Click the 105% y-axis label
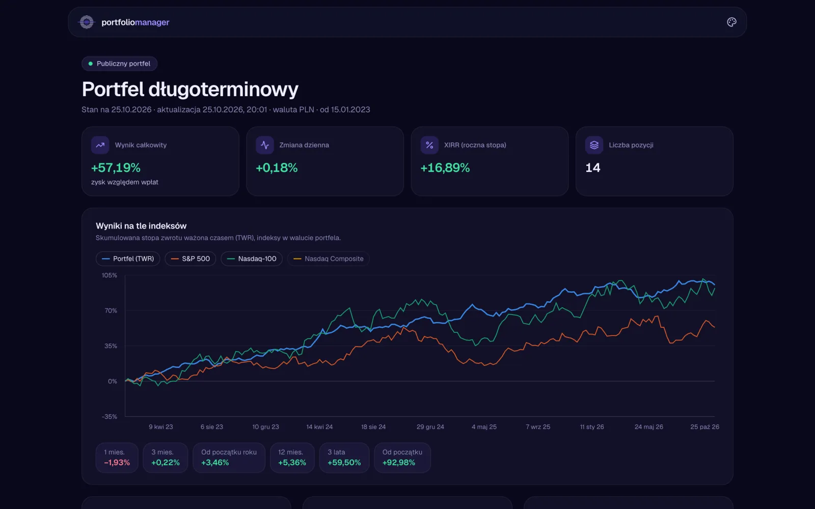This screenshot has height=509, width=815. [x=110, y=275]
